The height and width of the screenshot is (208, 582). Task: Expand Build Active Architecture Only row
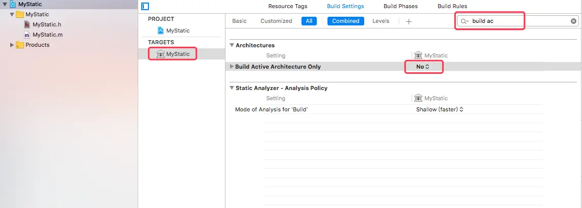pos(232,67)
